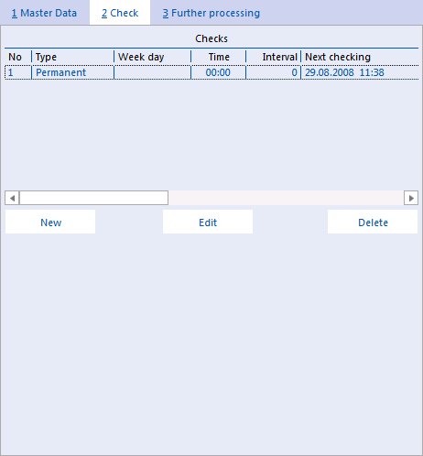
Task: Click the Edit button
Action: pos(208,223)
